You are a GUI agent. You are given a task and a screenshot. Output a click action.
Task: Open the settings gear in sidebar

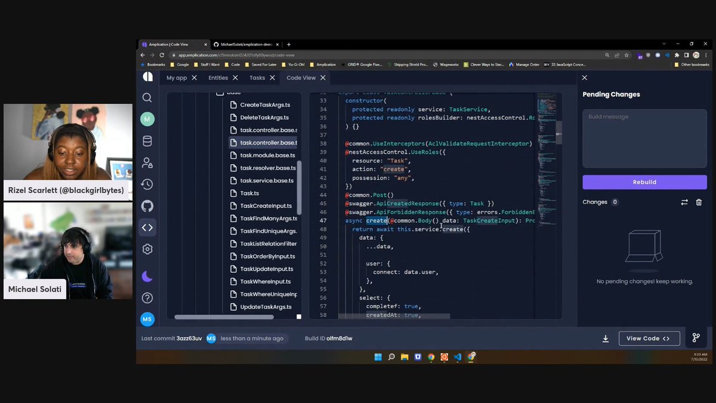[x=147, y=249]
